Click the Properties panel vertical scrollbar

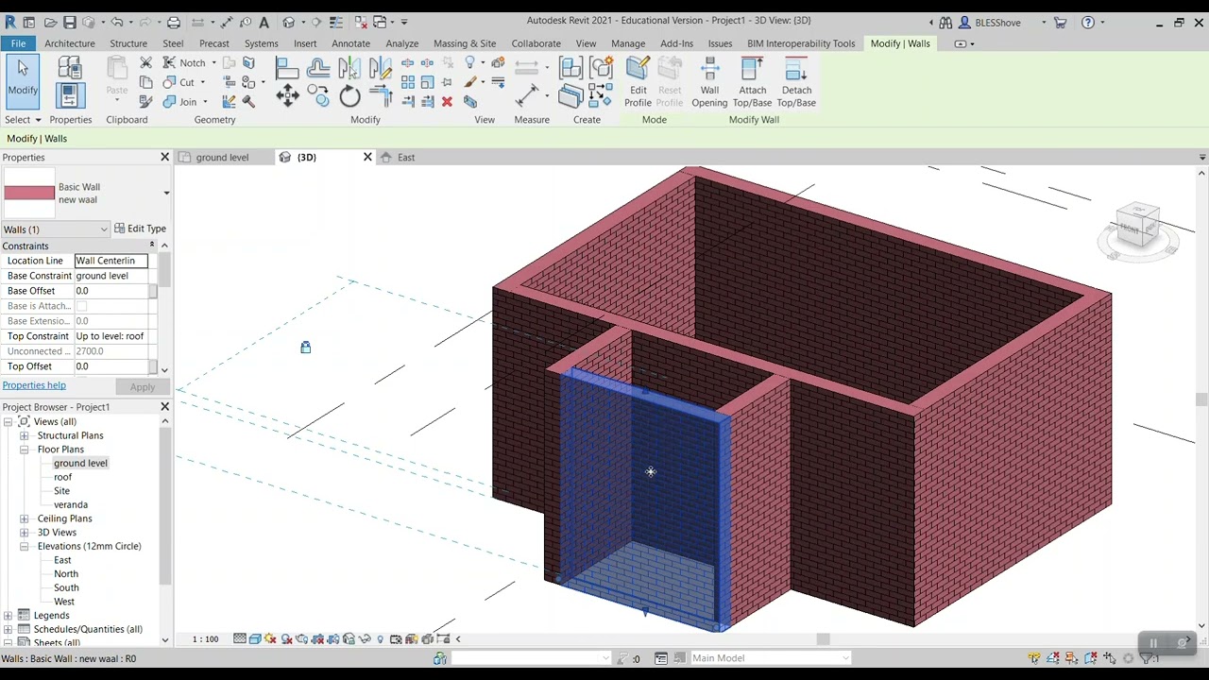point(166,269)
